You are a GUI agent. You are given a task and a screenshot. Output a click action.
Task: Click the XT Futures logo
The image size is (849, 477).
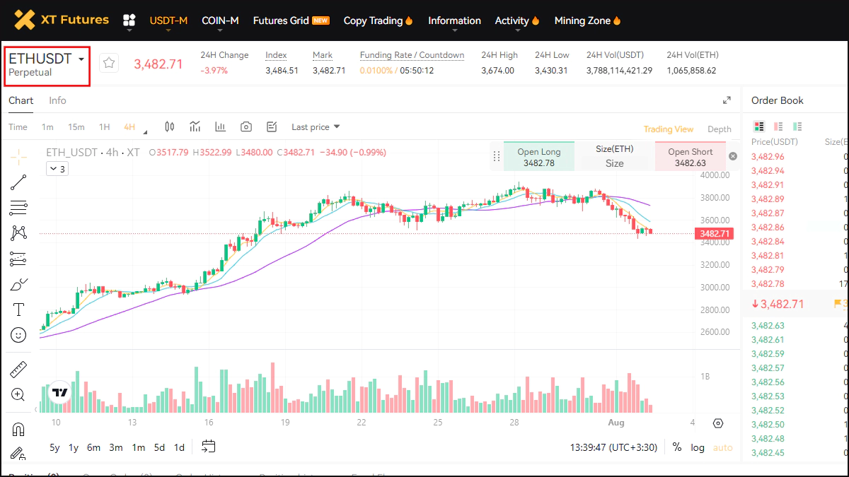click(x=62, y=20)
